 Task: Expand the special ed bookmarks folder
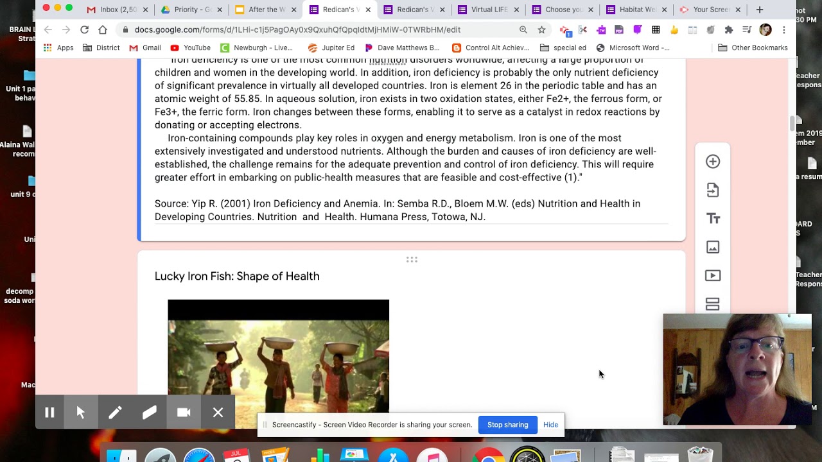(563, 47)
